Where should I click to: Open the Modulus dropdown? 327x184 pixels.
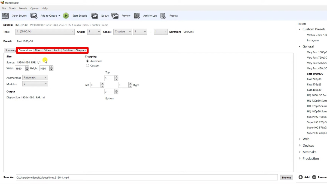(35, 84)
